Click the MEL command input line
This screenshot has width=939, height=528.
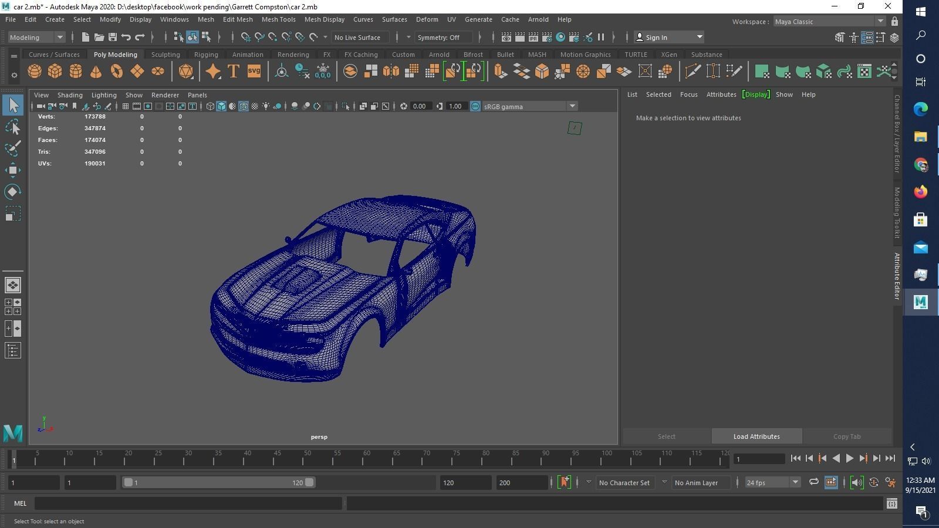tap(188, 503)
